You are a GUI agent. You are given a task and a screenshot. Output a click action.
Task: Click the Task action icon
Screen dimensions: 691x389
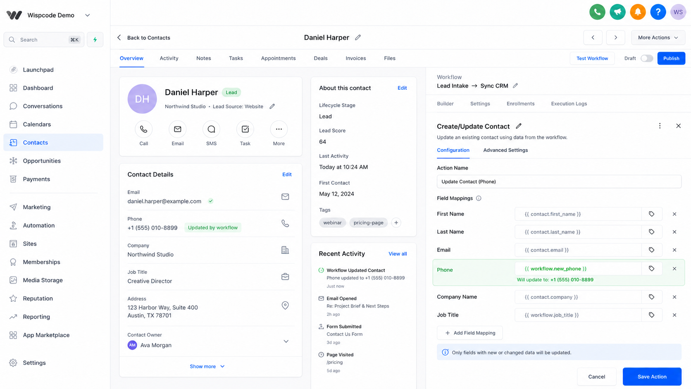(x=245, y=129)
